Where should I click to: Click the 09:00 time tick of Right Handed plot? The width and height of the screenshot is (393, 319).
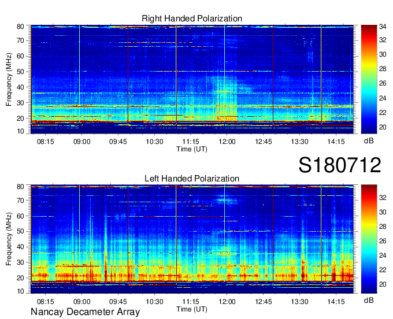click(x=81, y=142)
